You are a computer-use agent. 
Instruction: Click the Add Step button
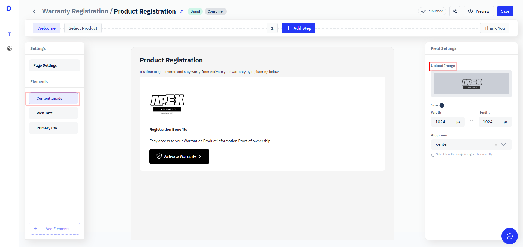(299, 28)
